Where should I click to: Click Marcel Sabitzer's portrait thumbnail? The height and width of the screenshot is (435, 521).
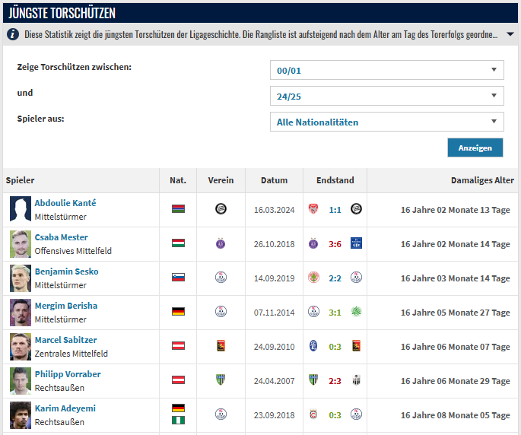[x=21, y=347]
